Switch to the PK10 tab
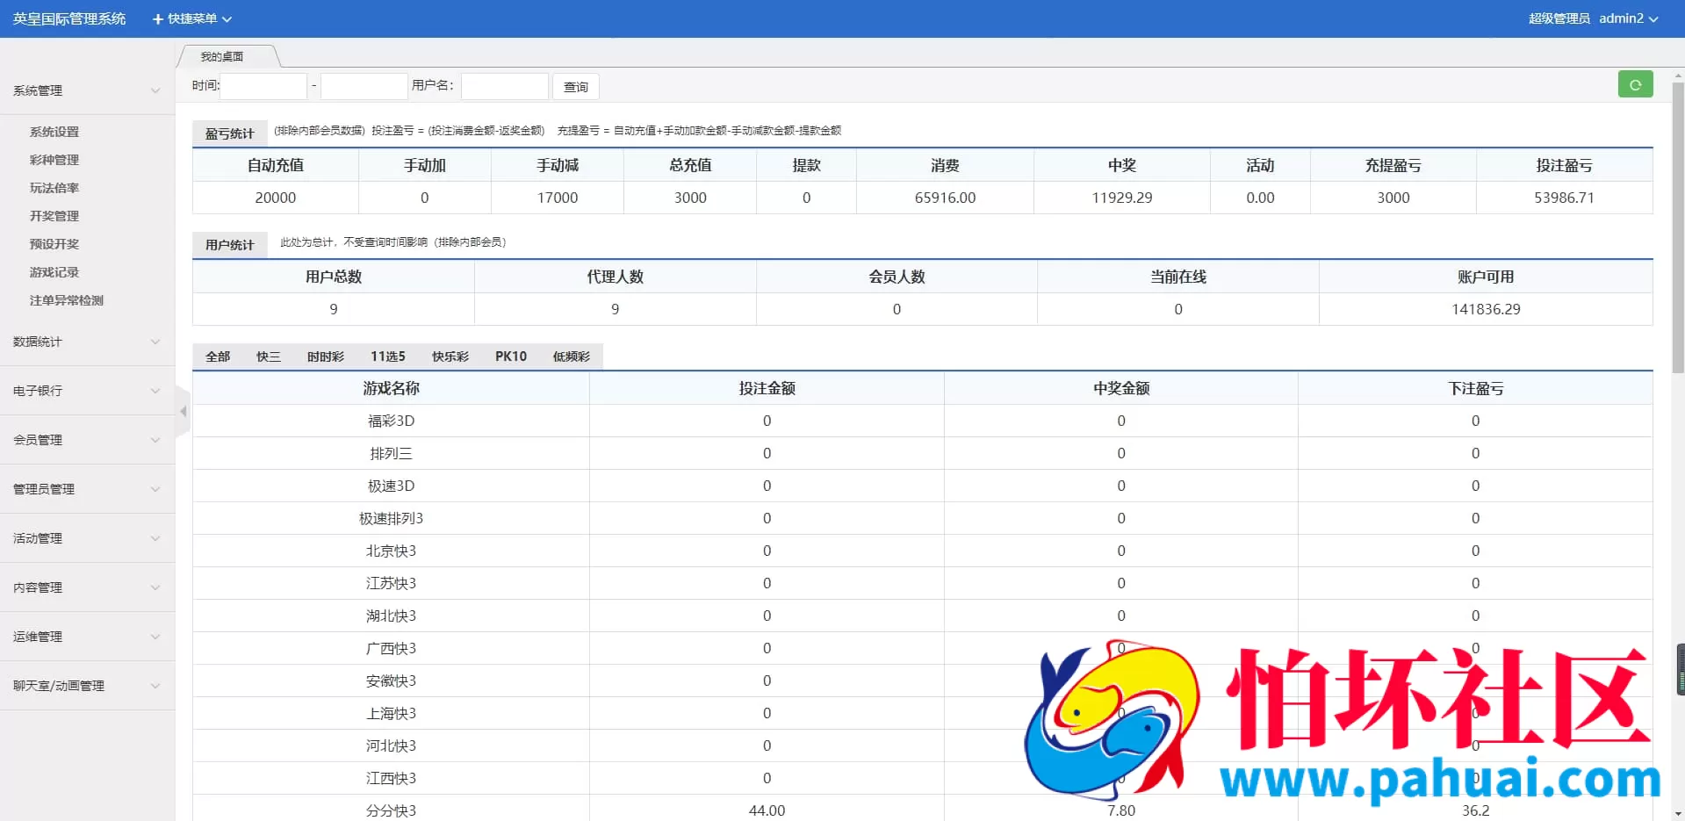 tap(511, 356)
